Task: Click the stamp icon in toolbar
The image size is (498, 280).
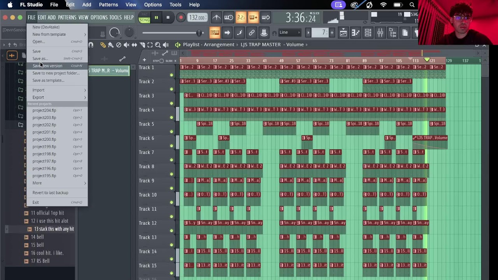Action: click(x=264, y=33)
